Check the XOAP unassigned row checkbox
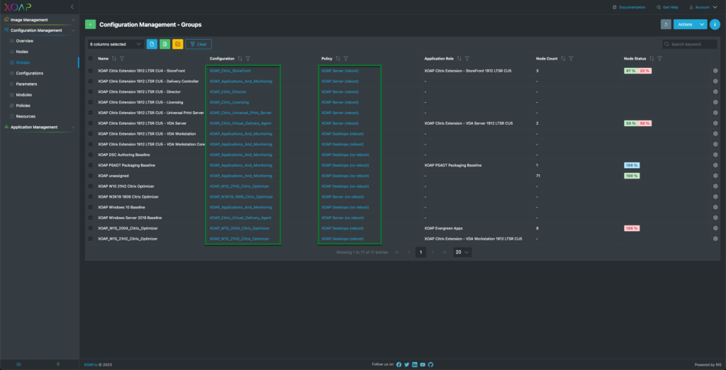This screenshot has width=726, height=370. [x=91, y=175]
